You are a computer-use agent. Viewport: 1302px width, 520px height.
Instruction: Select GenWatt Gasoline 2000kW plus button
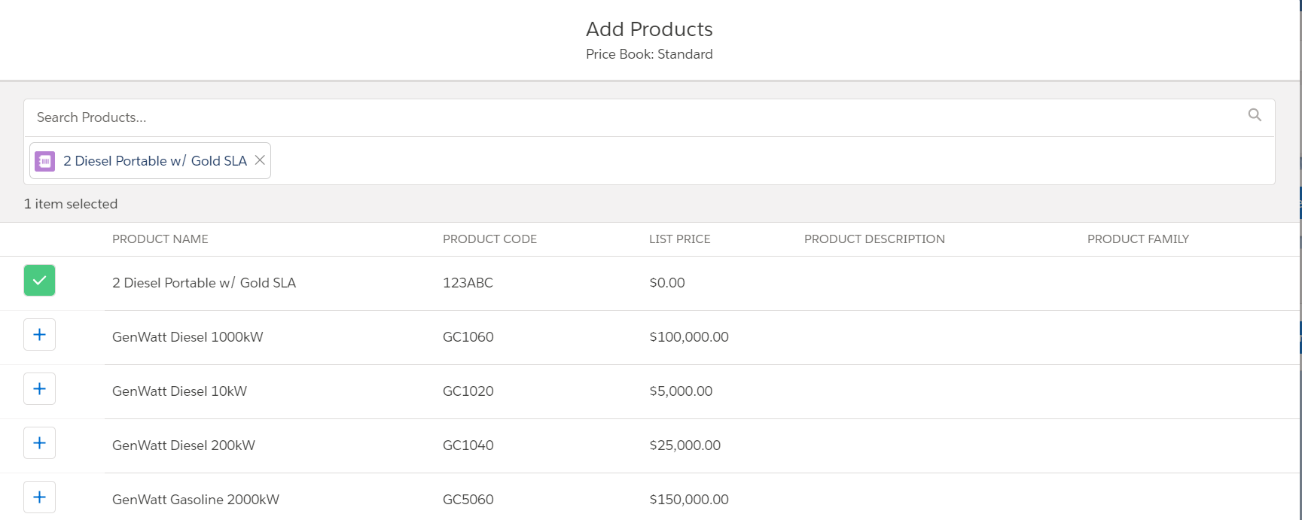[39, 497]
